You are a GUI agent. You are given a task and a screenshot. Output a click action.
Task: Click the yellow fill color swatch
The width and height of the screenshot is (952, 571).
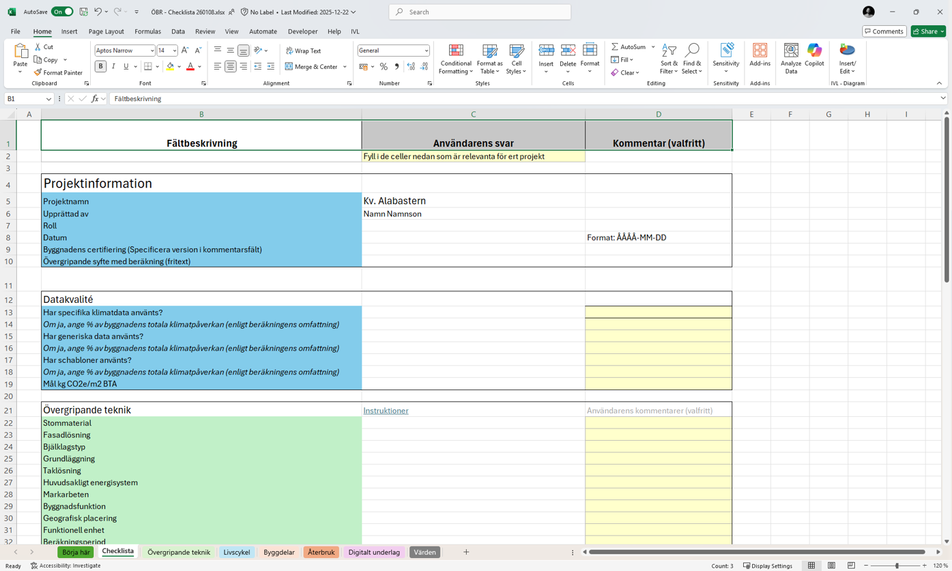tap(170, 67)
